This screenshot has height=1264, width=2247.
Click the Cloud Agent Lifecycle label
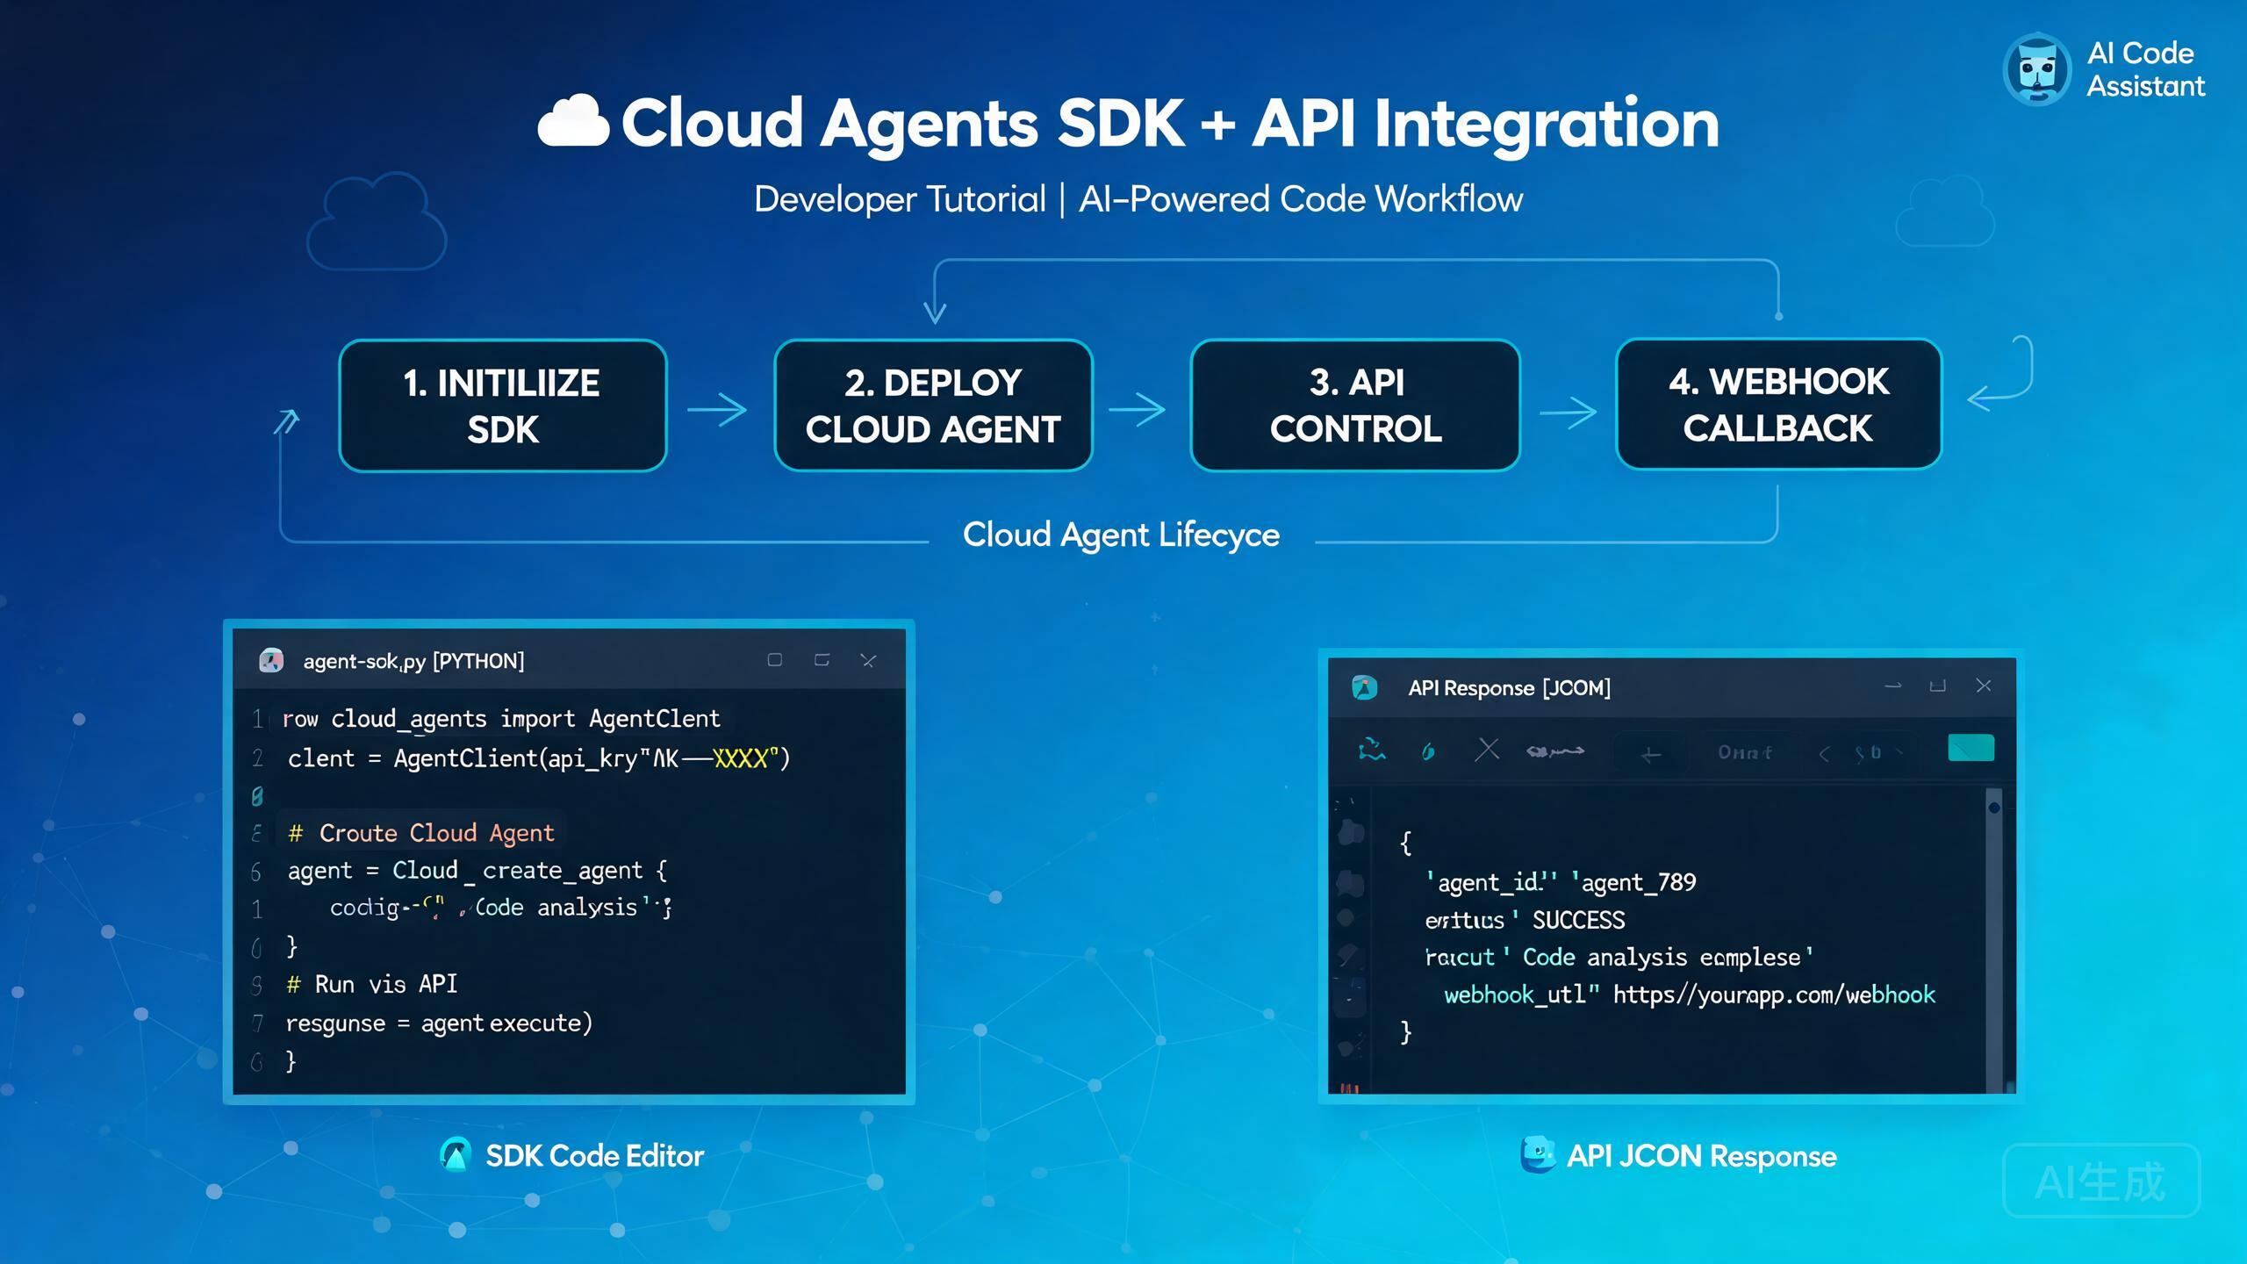pyautogui.click(x=1121, y=535)
